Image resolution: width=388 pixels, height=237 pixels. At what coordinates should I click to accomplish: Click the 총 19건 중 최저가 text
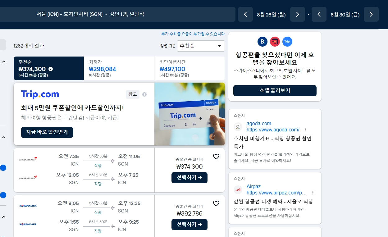coord(189,159)
